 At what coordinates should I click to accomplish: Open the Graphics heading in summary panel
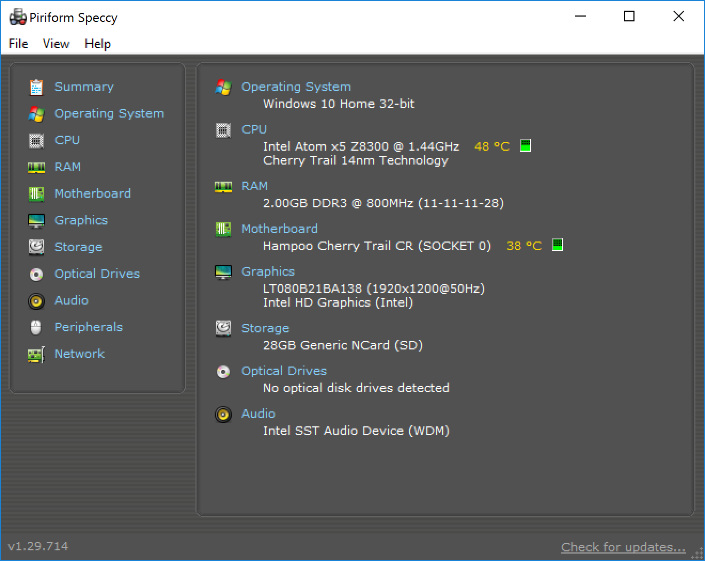268,271
